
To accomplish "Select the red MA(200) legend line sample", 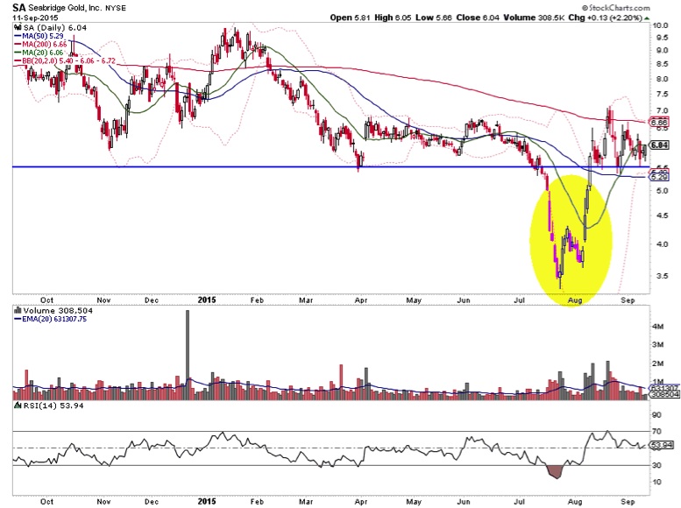I will point(18,45).
